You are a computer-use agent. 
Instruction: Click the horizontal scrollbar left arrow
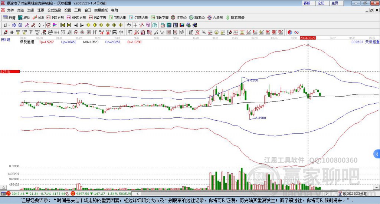tap(138, 194)
